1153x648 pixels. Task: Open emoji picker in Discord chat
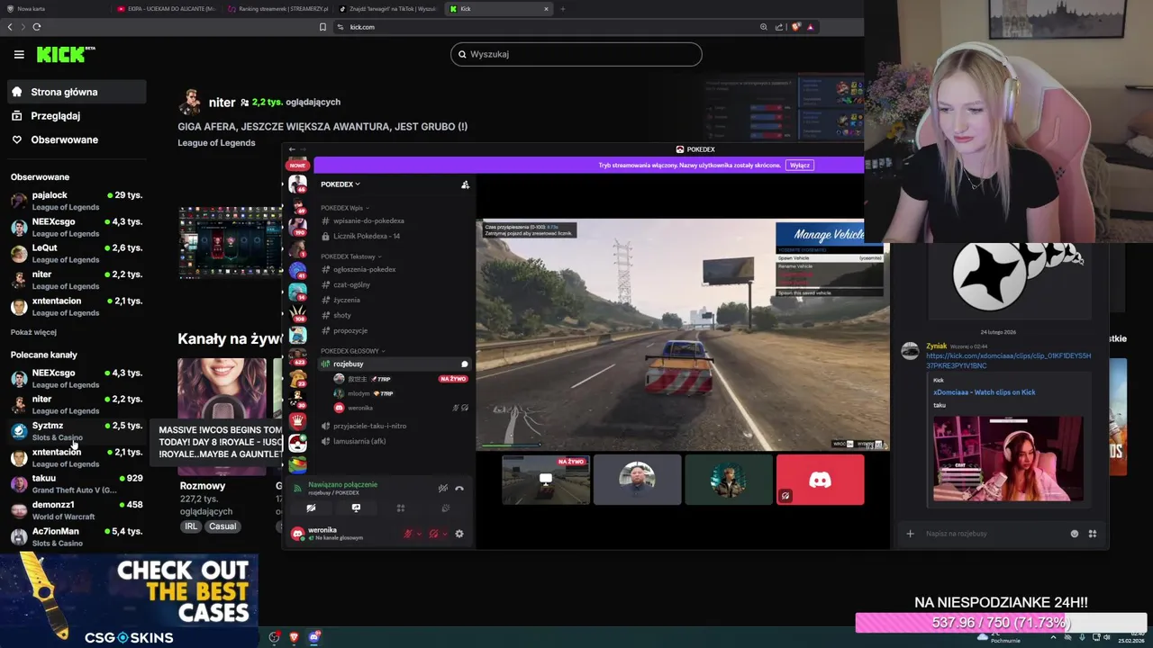click(1075, 534)
